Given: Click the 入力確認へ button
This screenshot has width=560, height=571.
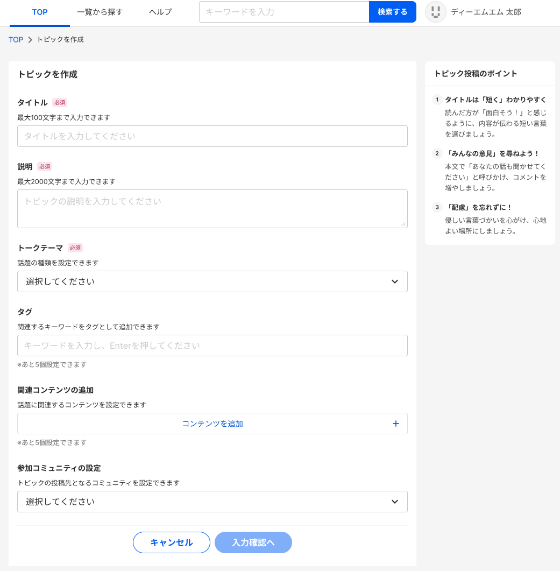Looking at the screenshot, I should click(253, 542).
